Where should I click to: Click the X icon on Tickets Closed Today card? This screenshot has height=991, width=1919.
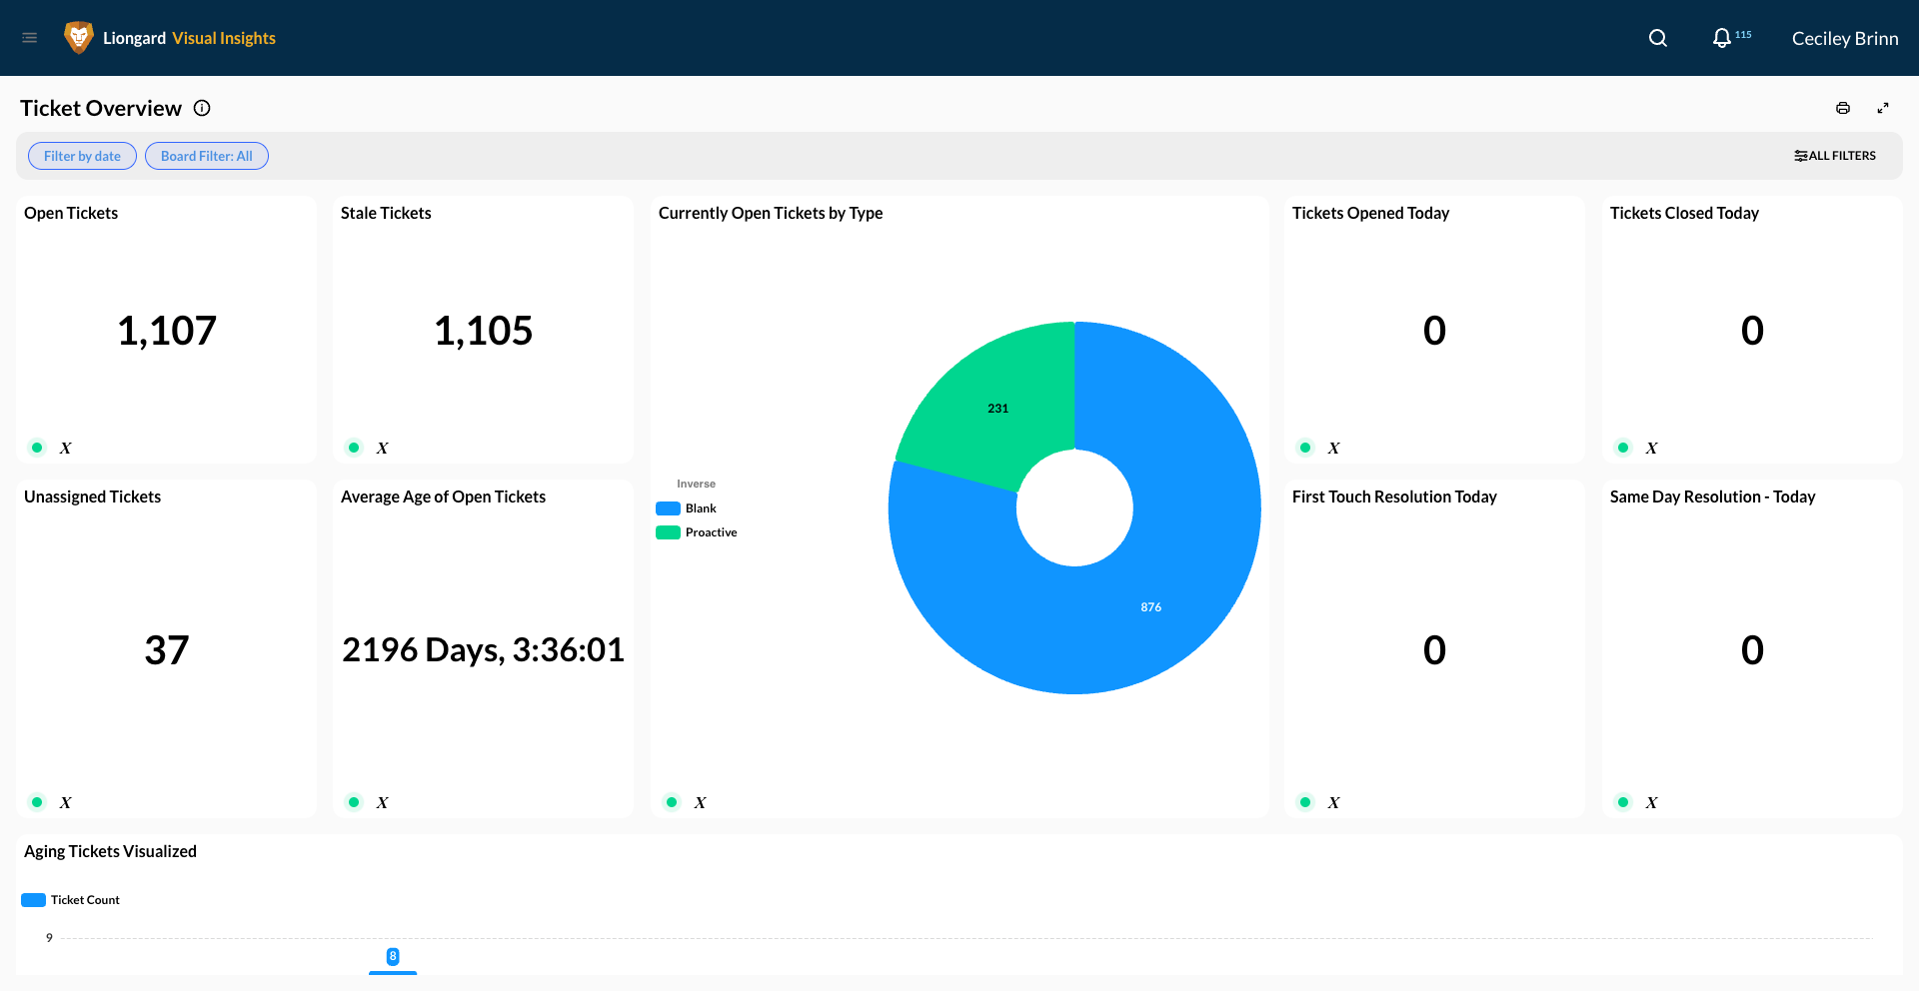(1652, 448)
